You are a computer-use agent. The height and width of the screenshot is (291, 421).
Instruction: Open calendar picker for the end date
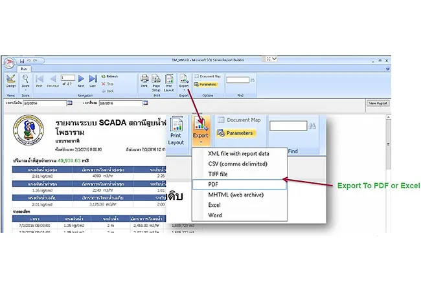[x=146, y=103]
